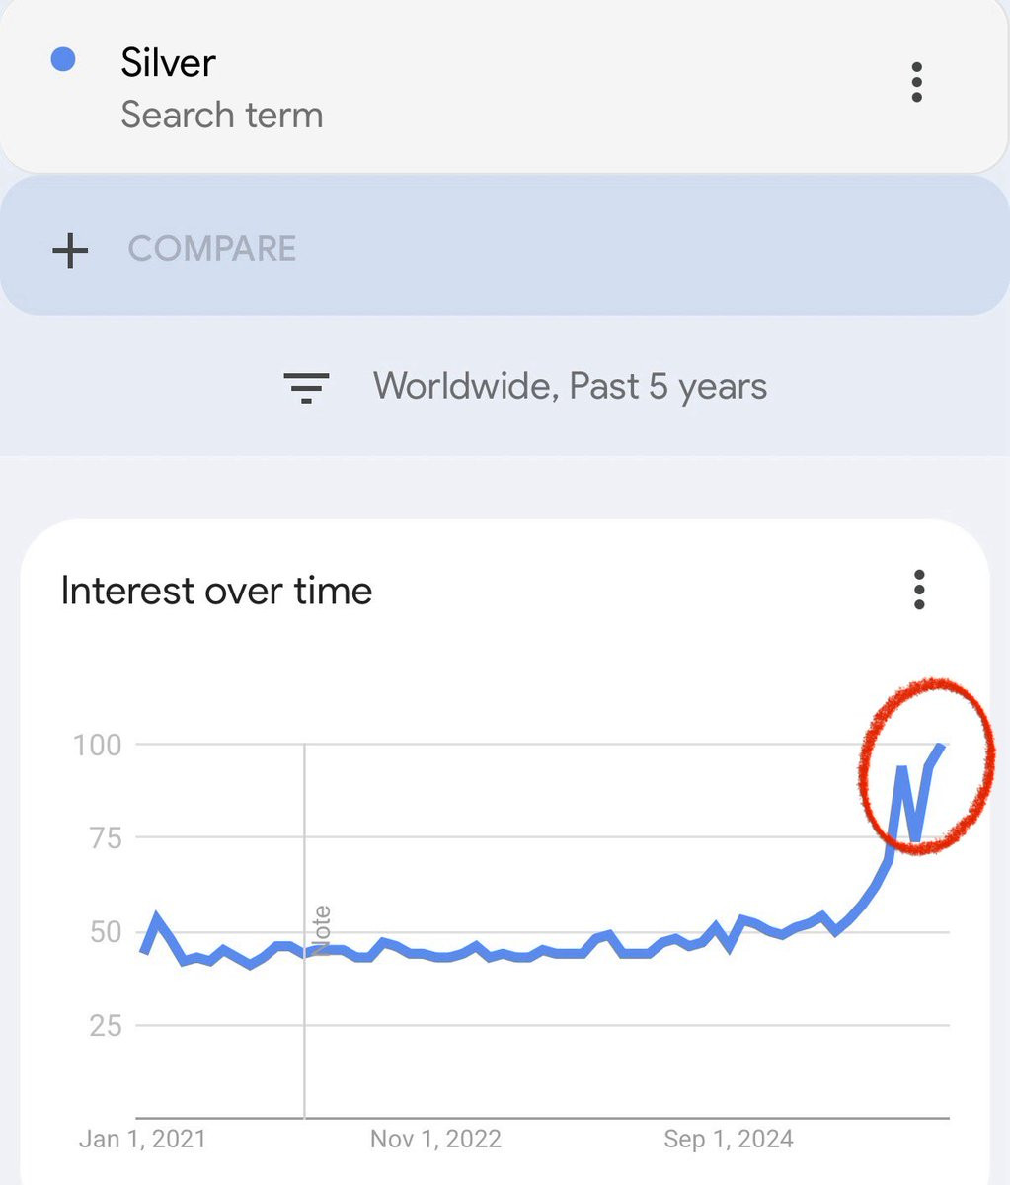Open the filter icon next to Worldwide
The width and height of the screenshot is (1010, 1185).
(x=306, y=388)
